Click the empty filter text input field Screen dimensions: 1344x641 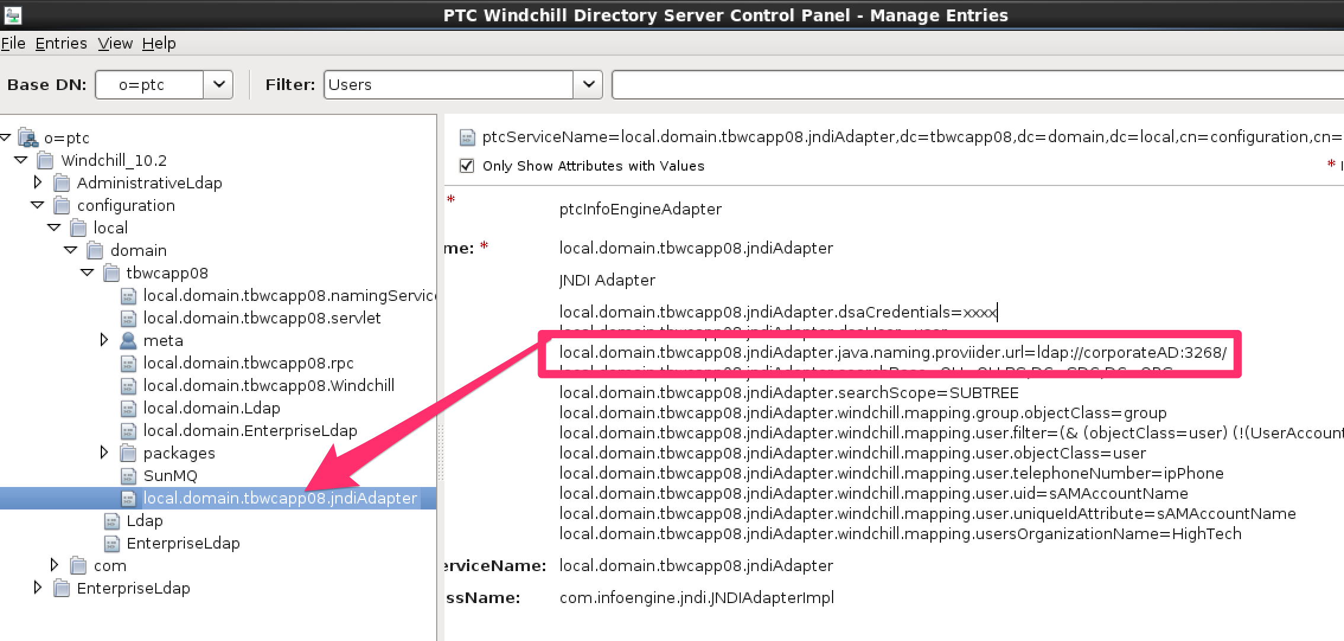[x=978, y=85]
